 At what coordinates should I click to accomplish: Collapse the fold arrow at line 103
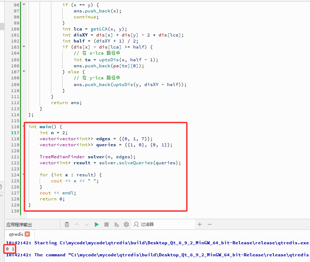click(24, 47)
